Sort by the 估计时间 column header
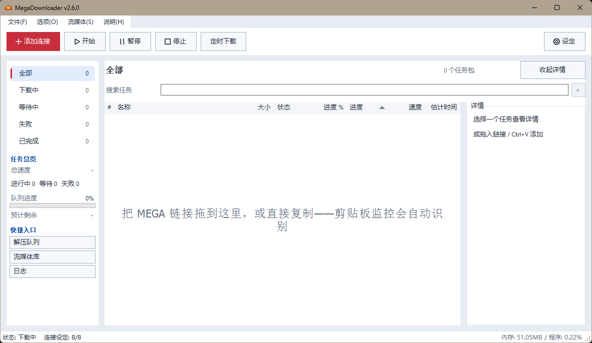This screenshot has height=343, width=592. pyautogui.click(x=443, y=107)
